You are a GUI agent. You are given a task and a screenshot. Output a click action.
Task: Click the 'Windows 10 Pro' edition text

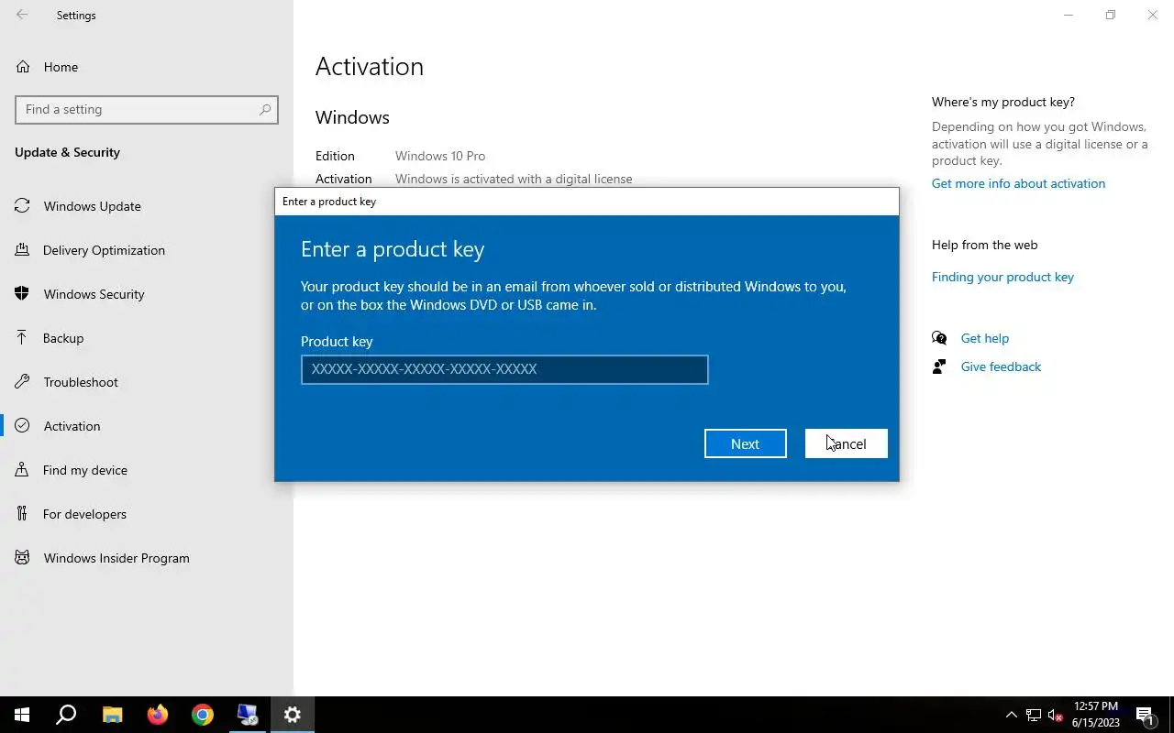point(440,156)
